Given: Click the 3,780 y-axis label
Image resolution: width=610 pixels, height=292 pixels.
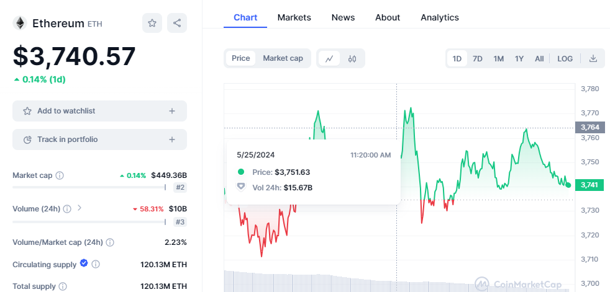Looking at the screenshot, I should pyautogui.click(x=590, y=89).
